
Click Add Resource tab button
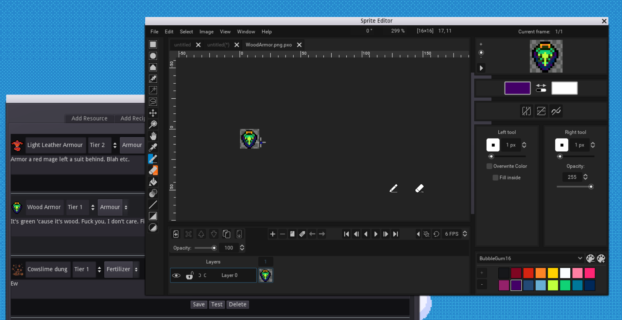tap(89, 118)
